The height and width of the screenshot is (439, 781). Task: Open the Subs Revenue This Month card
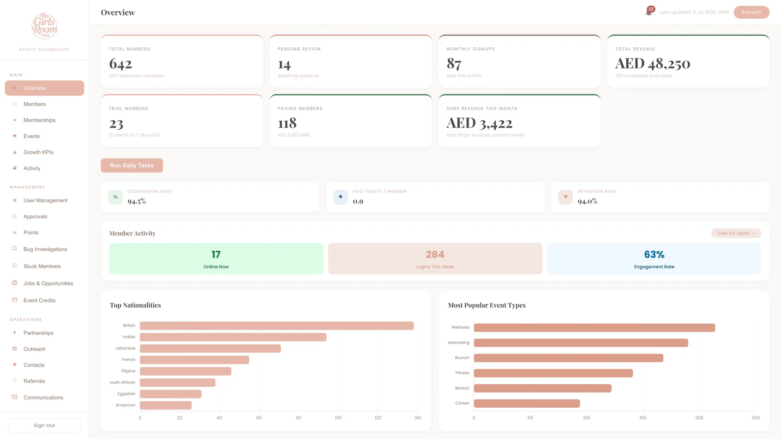[520, 121]
